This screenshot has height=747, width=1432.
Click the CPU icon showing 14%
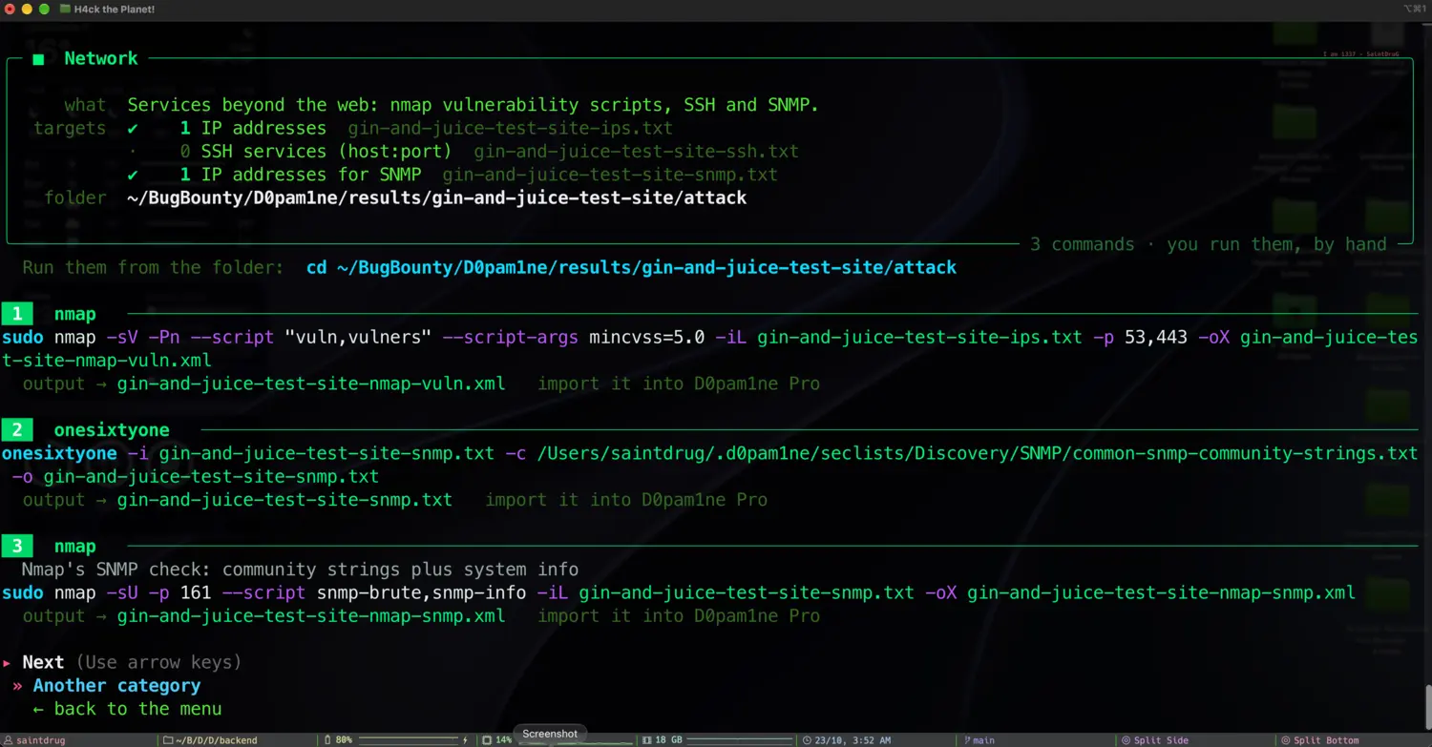pos(487,740)
